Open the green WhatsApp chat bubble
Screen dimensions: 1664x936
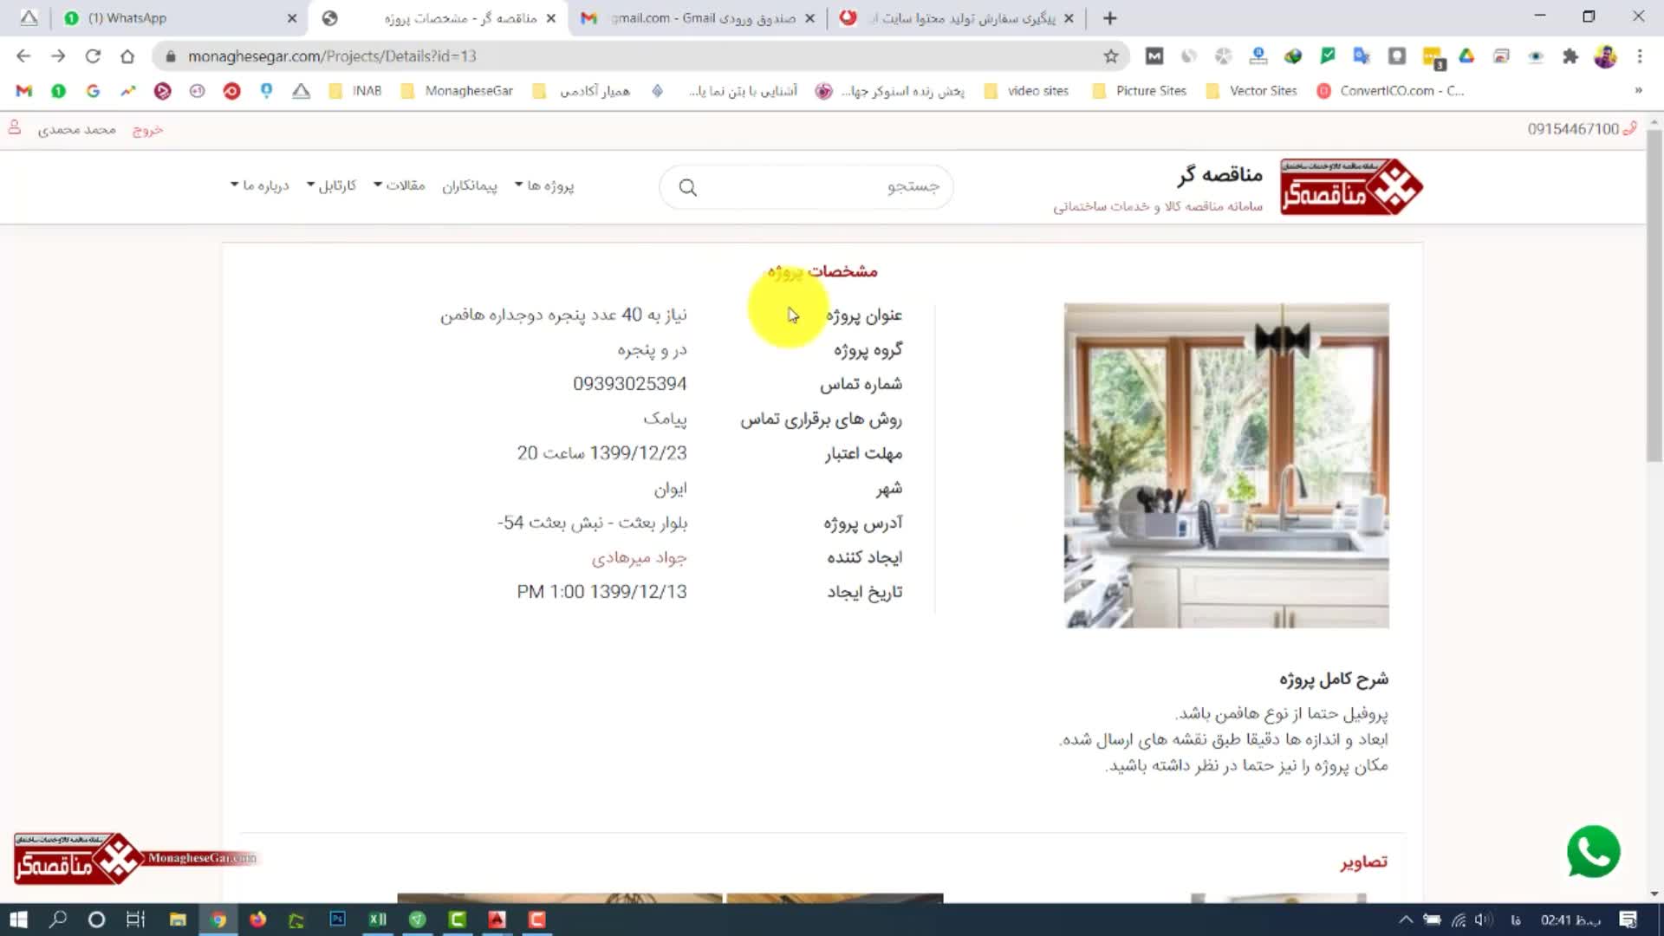(1593, 852)
